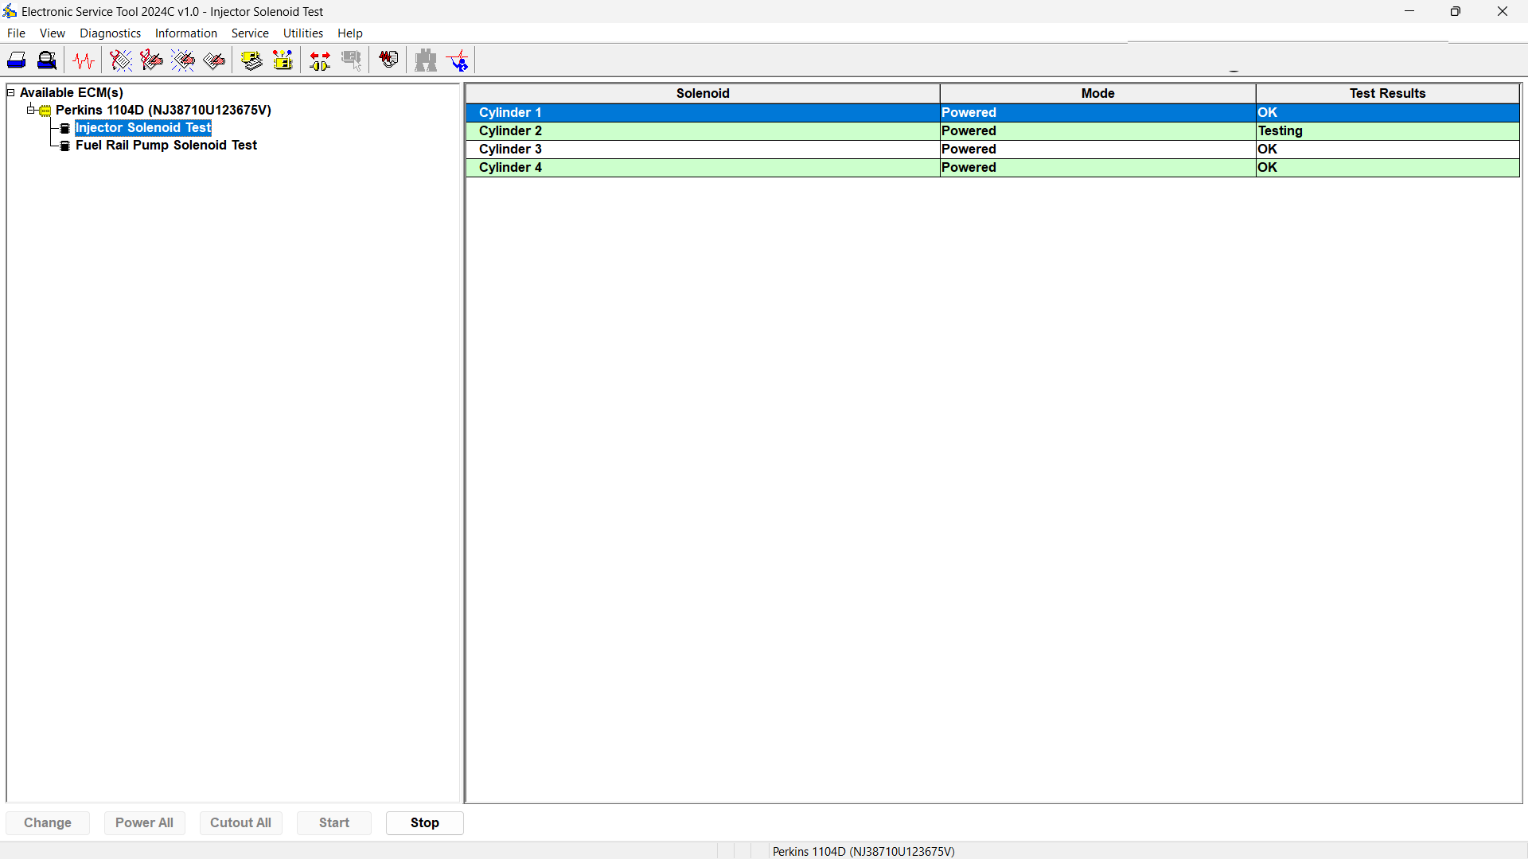The width and height of the screenshot is (1528, 859).
Task: Open Active Event Codes icon
Action: [183, 60]
